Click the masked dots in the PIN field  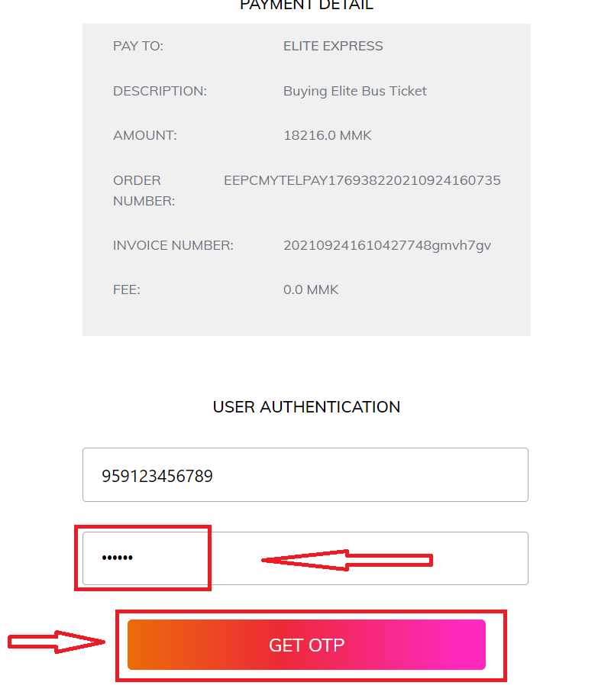pyautogui.click(x=118, y=558)
